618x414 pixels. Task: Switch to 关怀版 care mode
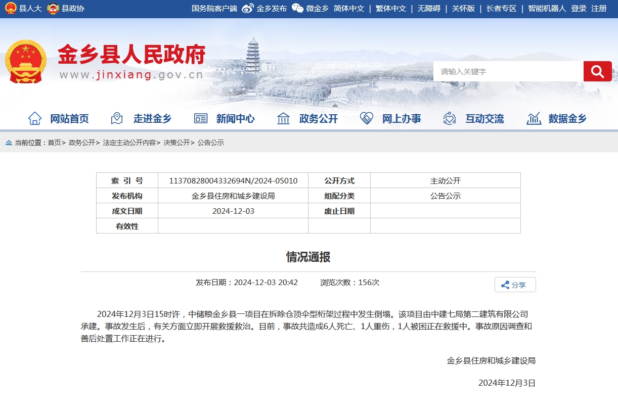(463, 9)
